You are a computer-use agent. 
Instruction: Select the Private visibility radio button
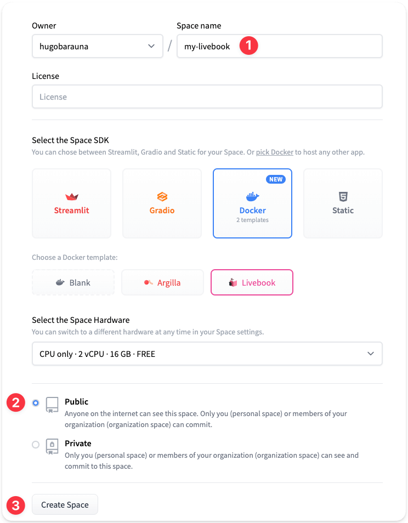click(36, 445)
